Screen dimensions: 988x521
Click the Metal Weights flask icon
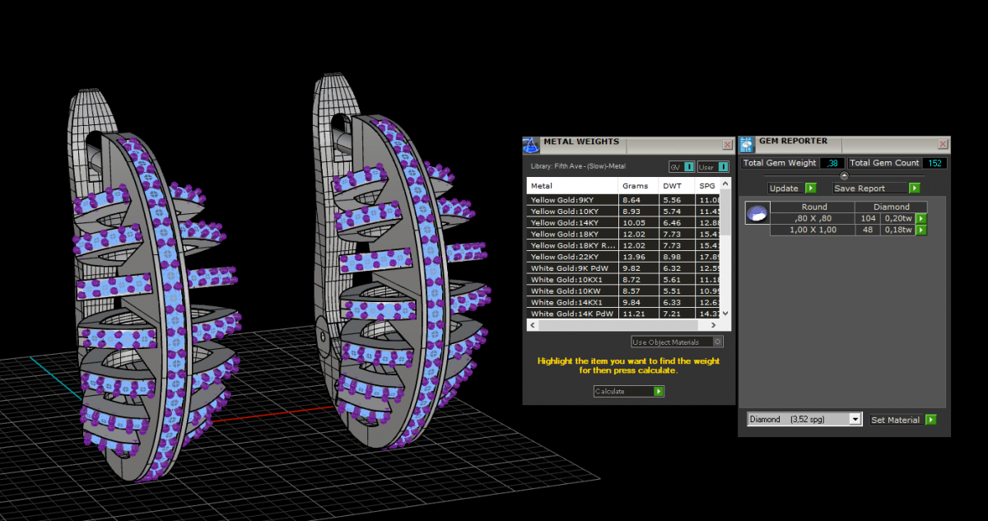[x=532, y=145]
